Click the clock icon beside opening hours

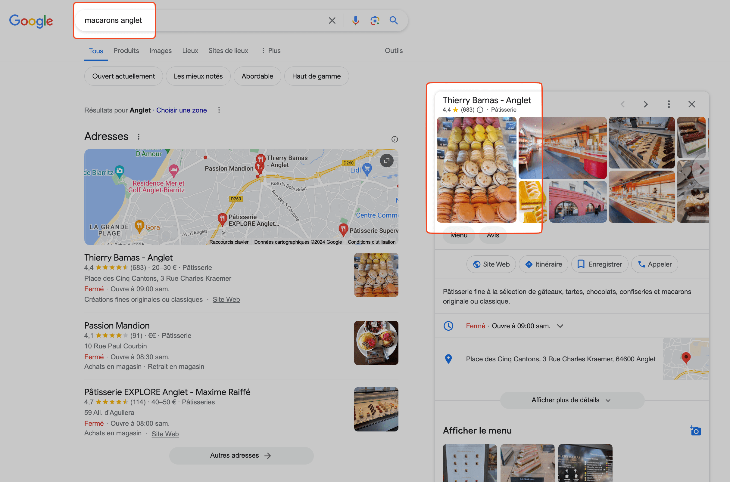point(448,326)
